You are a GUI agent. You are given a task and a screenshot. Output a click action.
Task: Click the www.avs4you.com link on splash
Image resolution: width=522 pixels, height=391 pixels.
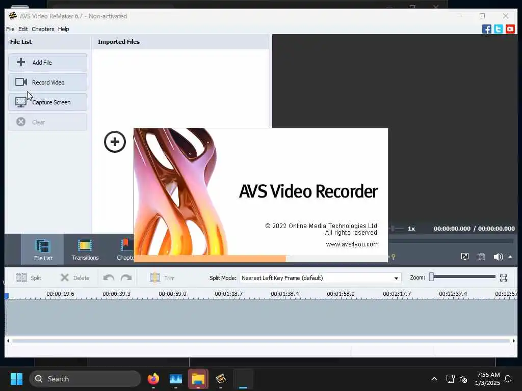[x=352, y=244]
